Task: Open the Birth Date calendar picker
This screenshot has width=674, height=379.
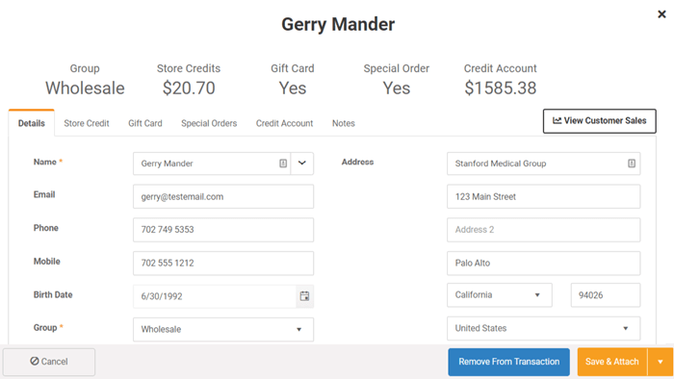Action: [304, 296]
